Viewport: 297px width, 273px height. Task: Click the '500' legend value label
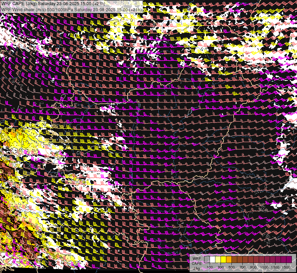(x=231, y=267)
